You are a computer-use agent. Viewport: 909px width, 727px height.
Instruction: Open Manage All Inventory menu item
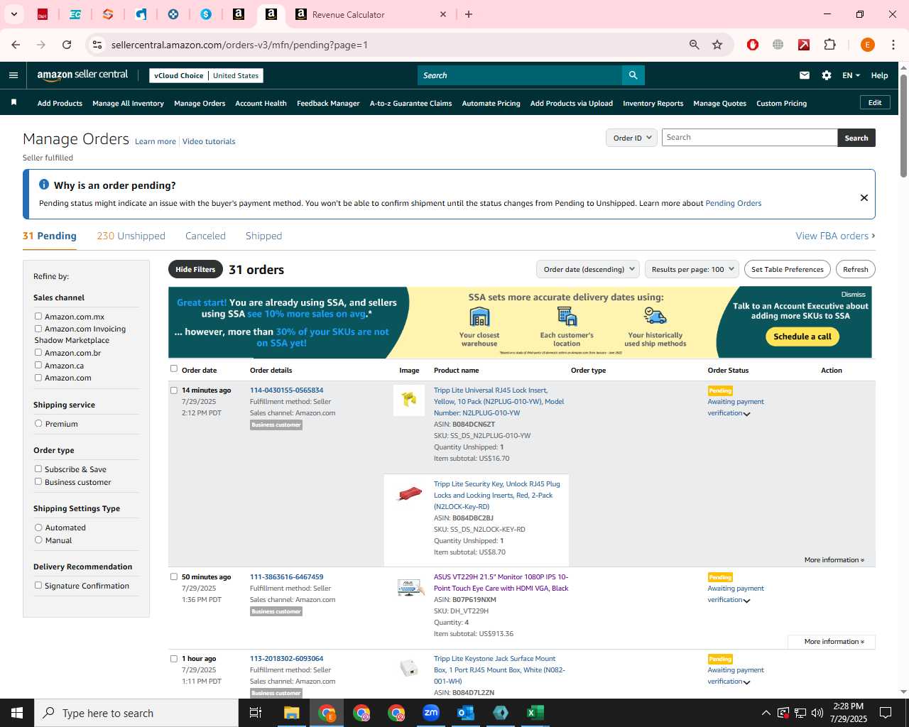click(128, 104)
